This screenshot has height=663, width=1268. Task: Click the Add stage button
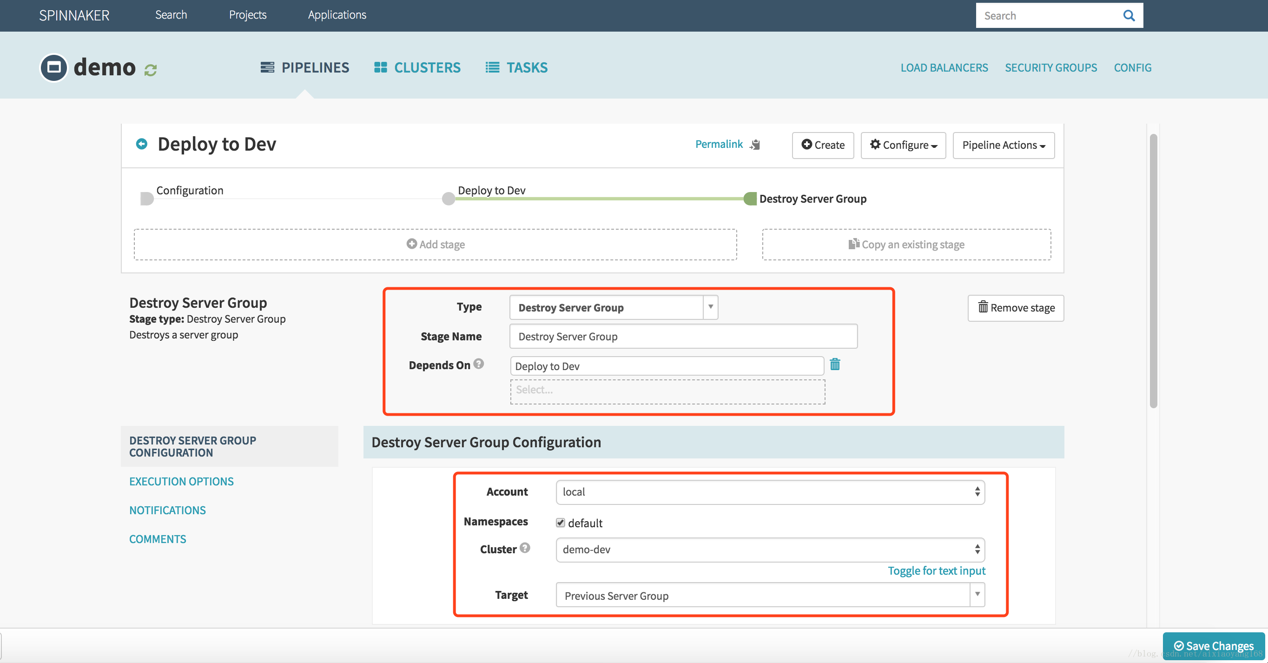[436, 245]
